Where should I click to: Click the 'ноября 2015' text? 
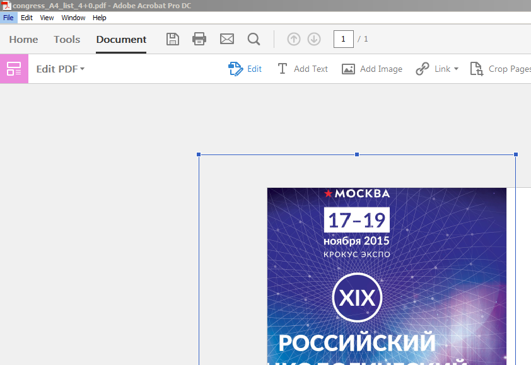tap(356, 241)
